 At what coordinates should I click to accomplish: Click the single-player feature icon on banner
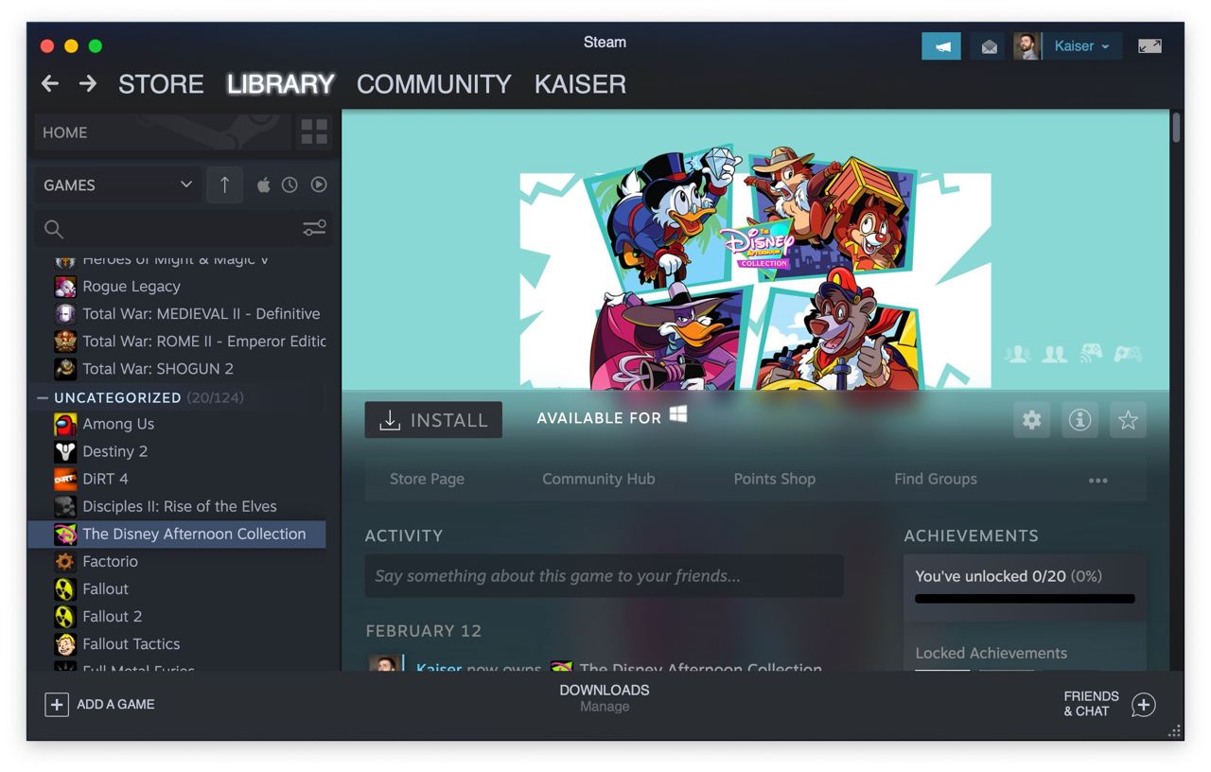1019,354
